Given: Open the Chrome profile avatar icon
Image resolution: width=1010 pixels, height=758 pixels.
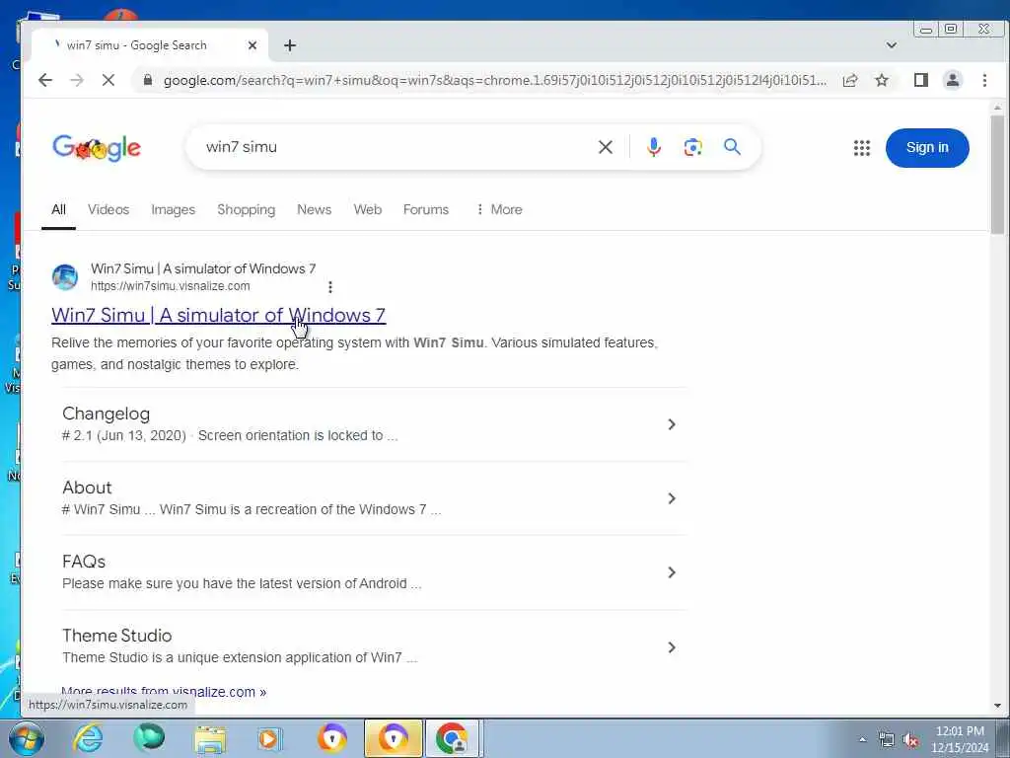Looking at the screenshot, I should [x=953, y=80].
